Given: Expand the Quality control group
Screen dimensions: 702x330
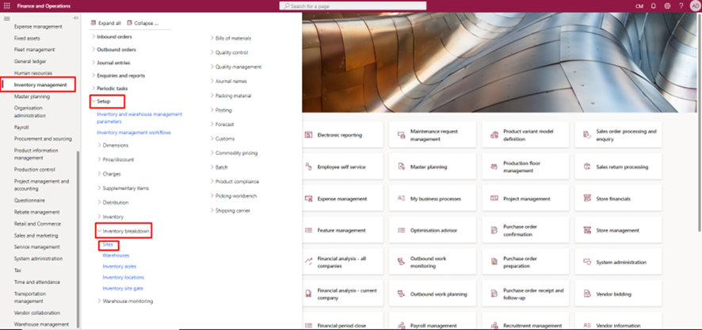Looking at the screenshot, I should point(212,52).
